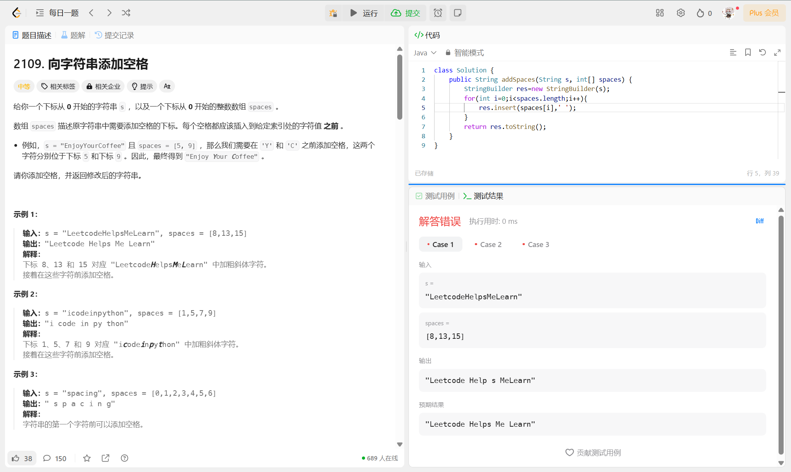Click the bookmark icon in code toolbar
The height and width of the screenshot is (472, 791).
pyautogui.click(x=748, y=52)
